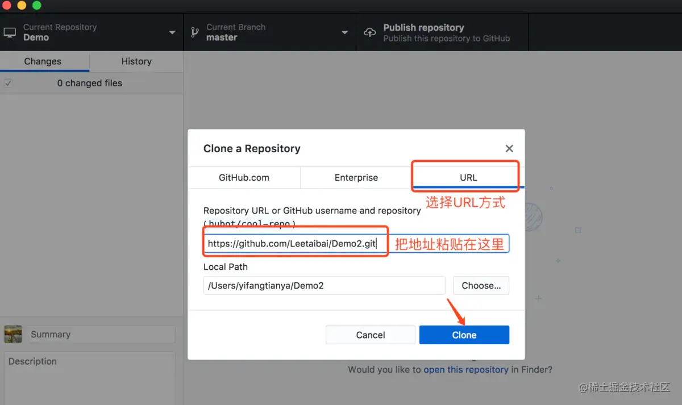Click the '0 changed files' text
Viewport: 682px width, 405px height.
tap(90, 83)
